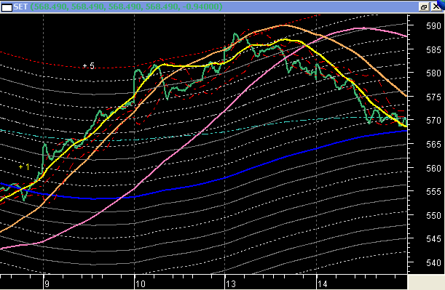Image resolution: width=445 pixels, height=290 pixels.
Task: Click the 545 price axis label
Action: point(433,239)
